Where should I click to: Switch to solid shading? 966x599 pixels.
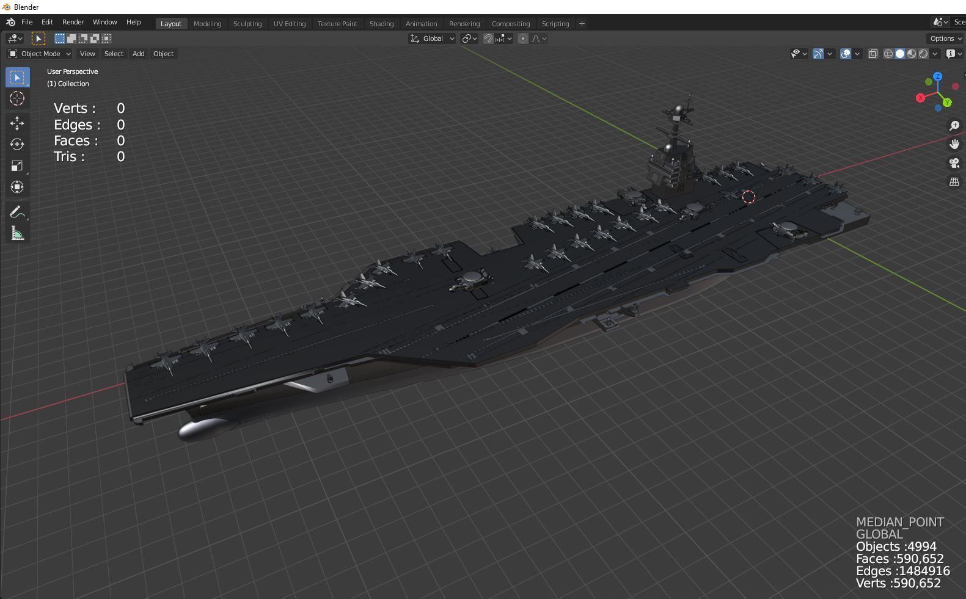tap(900, 54)
